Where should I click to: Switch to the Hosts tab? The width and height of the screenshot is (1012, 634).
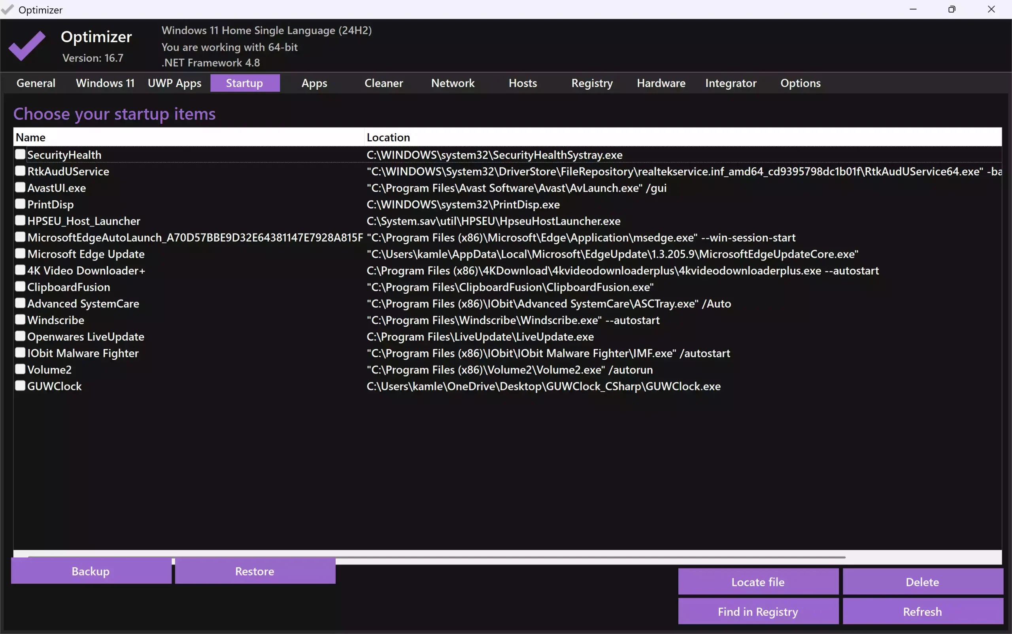click(523, 83)
